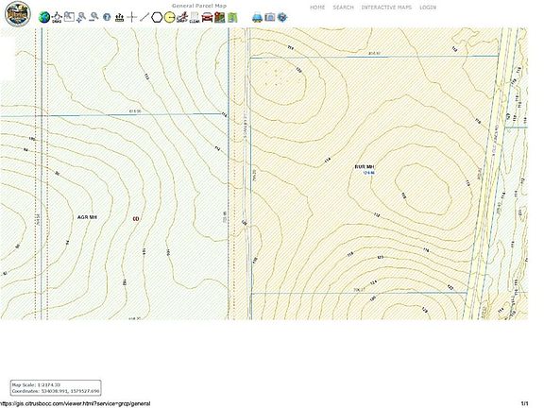Click the Clear selection icon
This screenshot has width=544, height=408.
tap(195, 17)
